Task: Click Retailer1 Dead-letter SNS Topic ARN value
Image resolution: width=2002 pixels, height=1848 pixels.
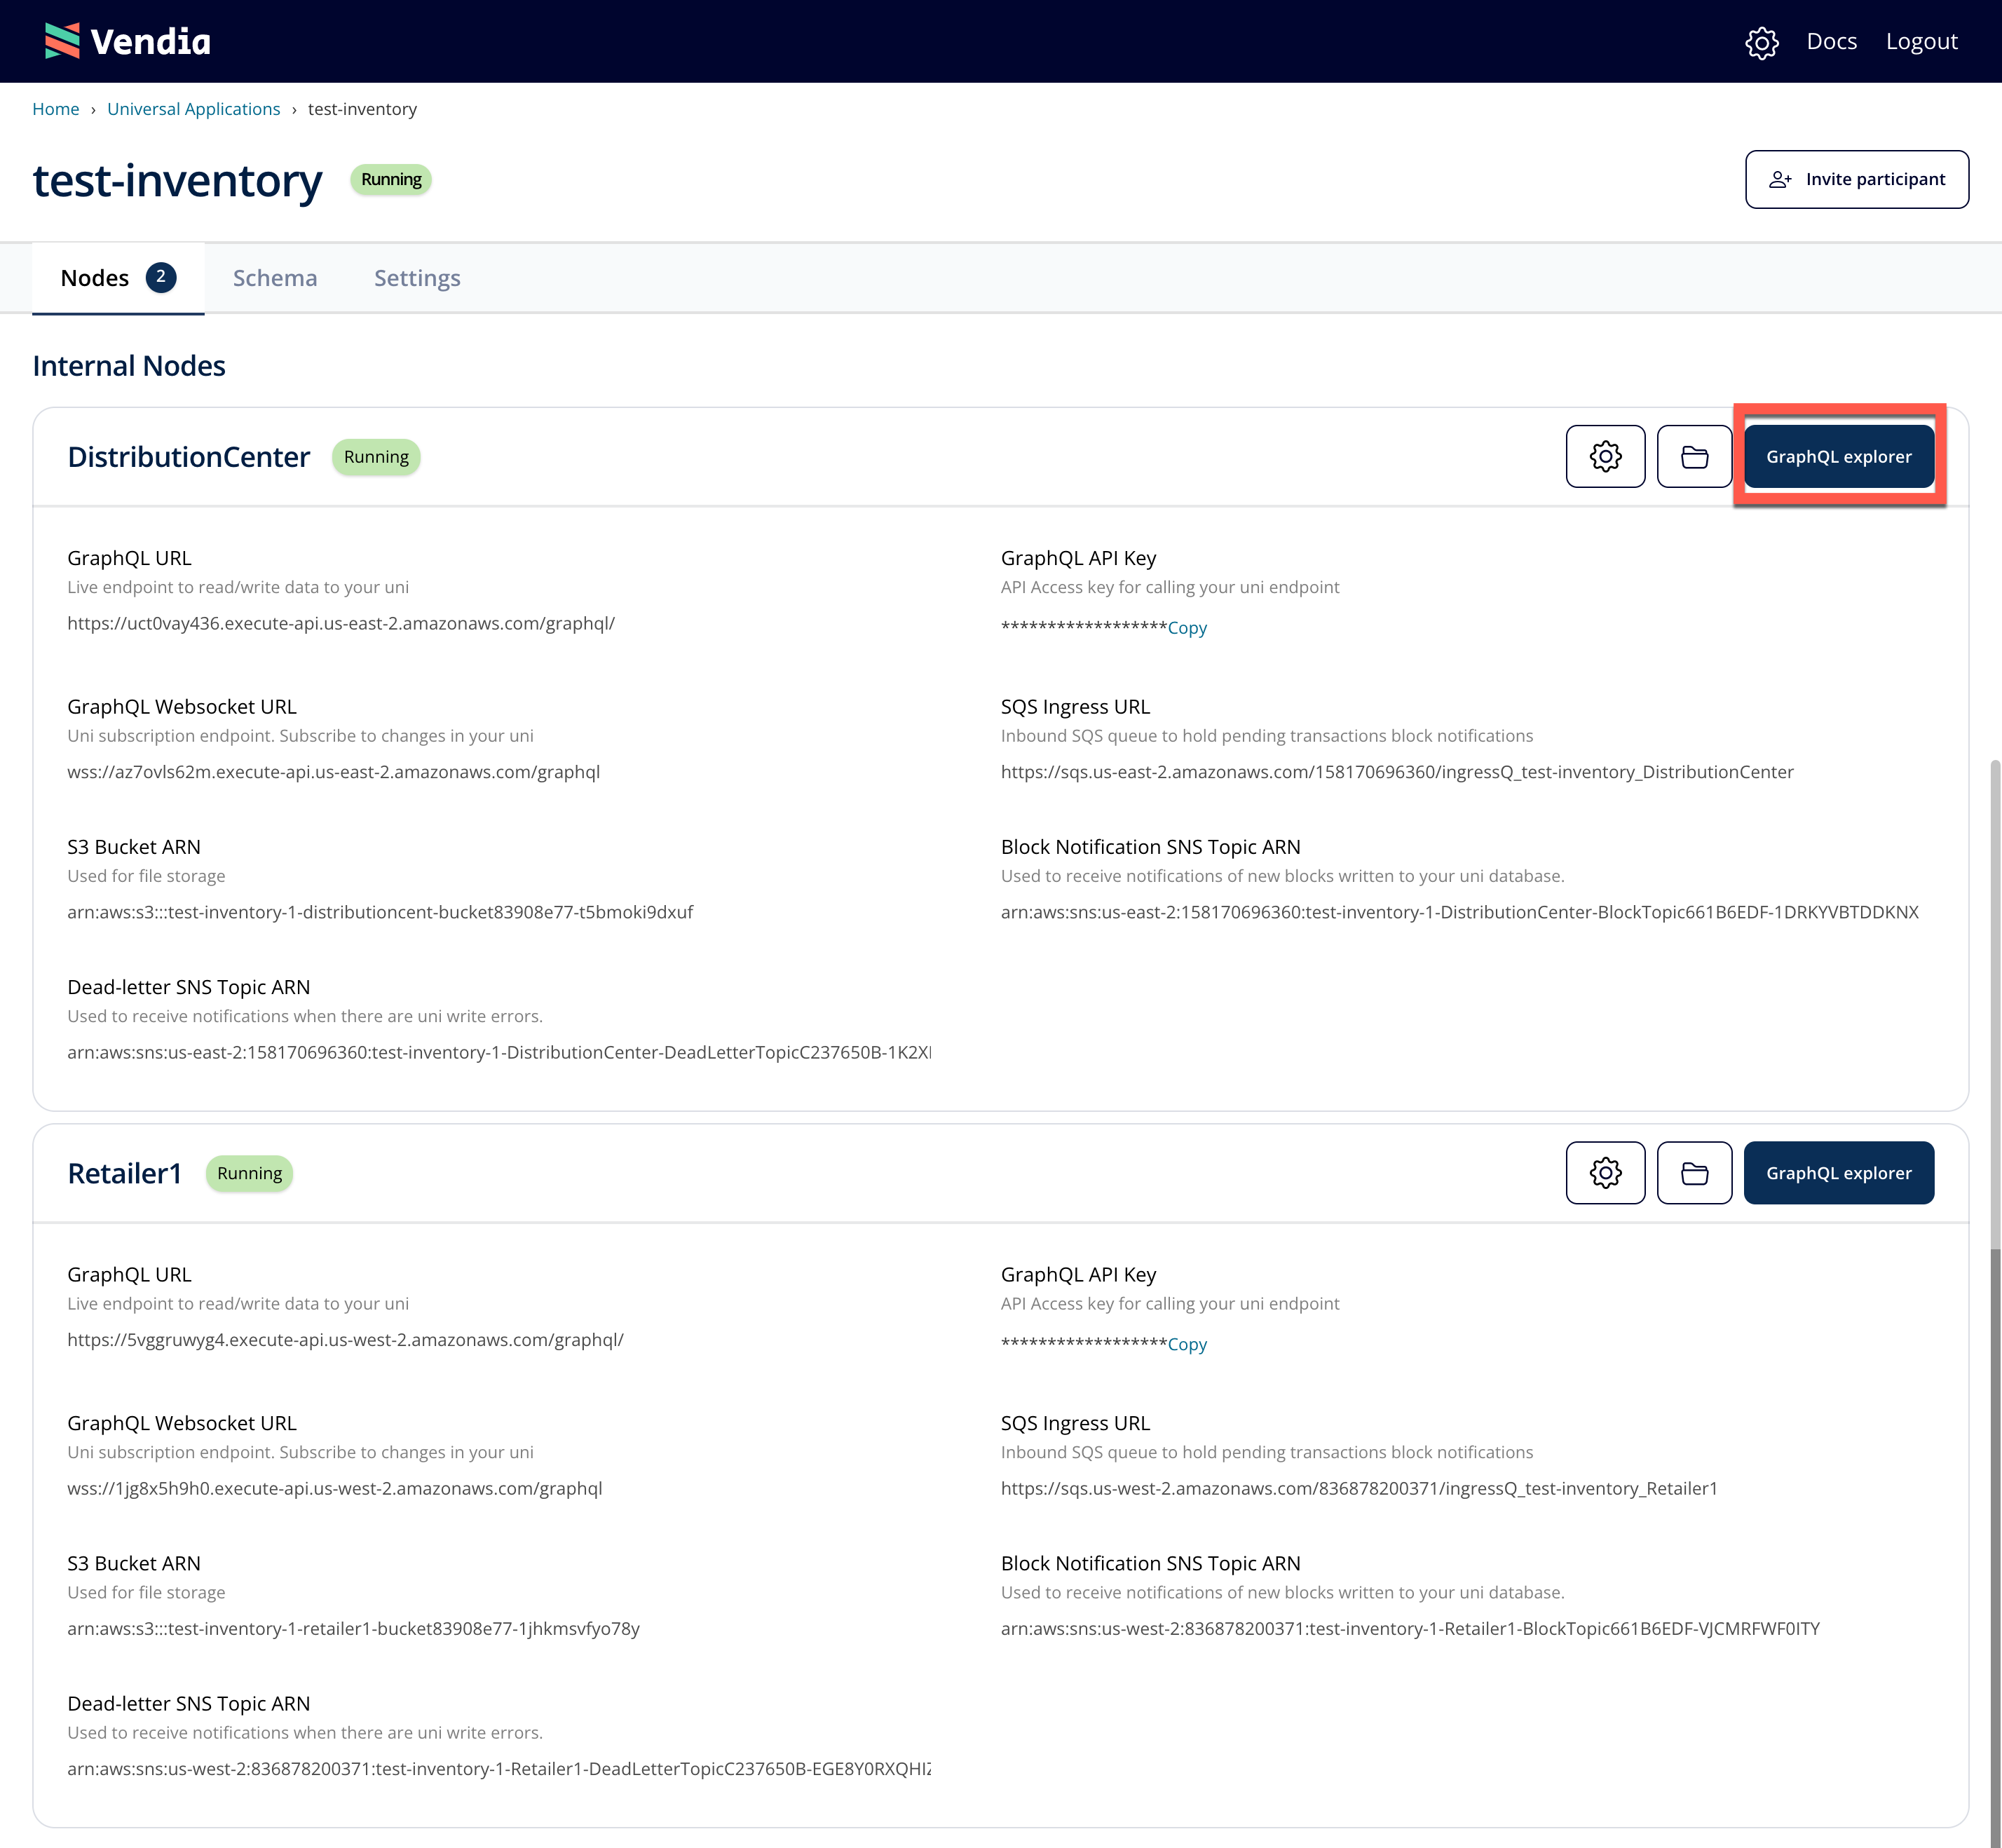Action: pyautogui.click(x=499, y=1768)
